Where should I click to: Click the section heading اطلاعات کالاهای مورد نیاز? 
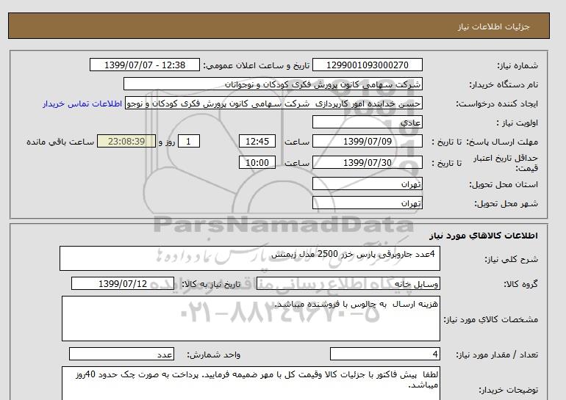tap(484, 236)
